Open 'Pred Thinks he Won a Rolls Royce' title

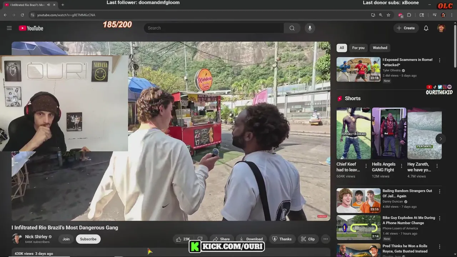coord(405,249)
